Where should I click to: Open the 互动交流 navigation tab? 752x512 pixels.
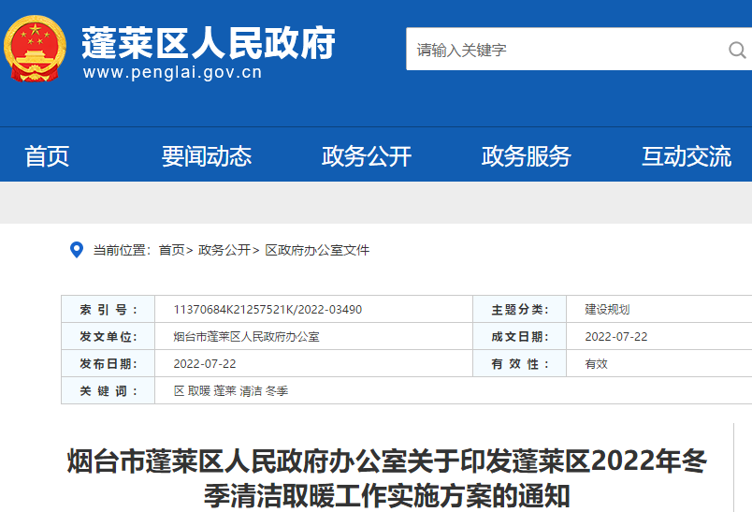point(687,156)
